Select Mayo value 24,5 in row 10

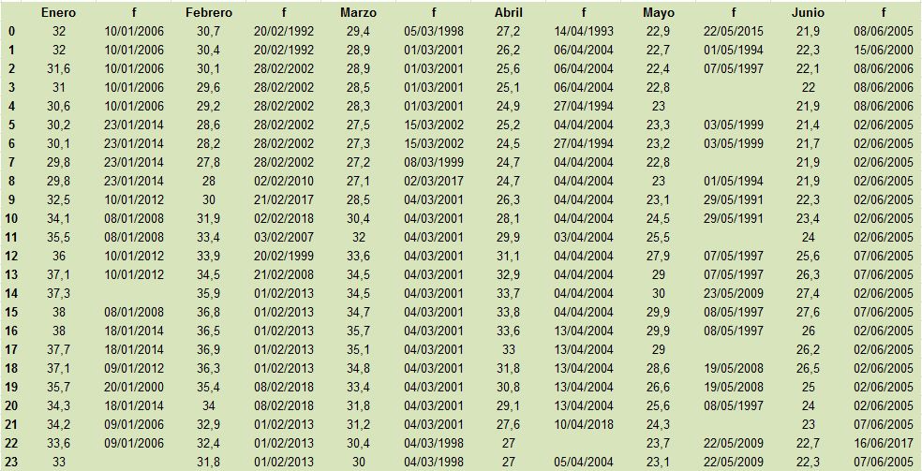point(659,218)
